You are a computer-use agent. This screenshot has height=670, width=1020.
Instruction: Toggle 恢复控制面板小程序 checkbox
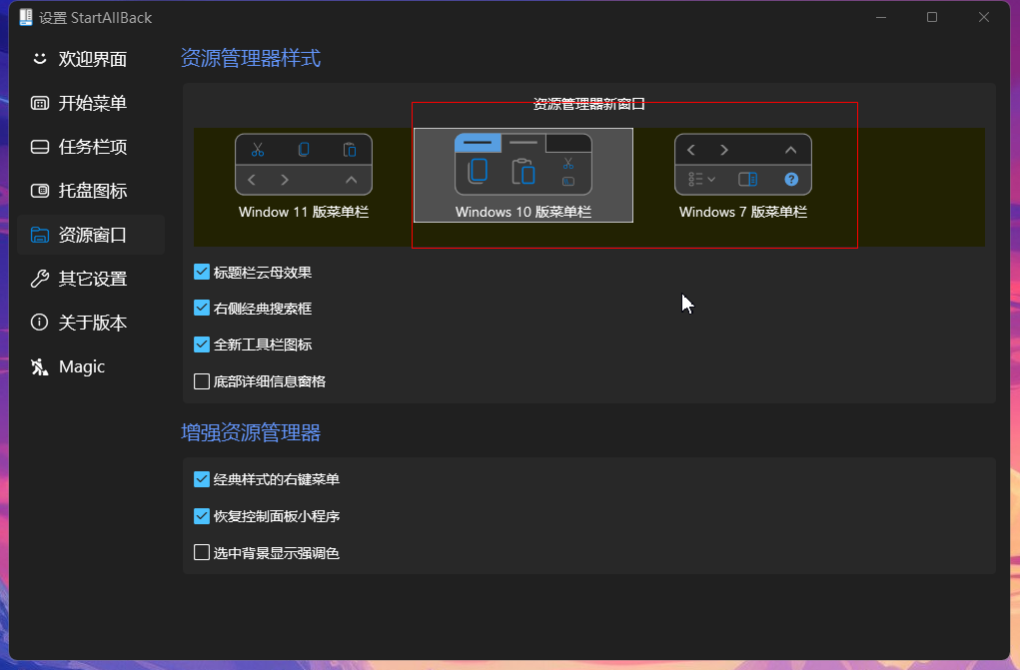click(202, 516)
